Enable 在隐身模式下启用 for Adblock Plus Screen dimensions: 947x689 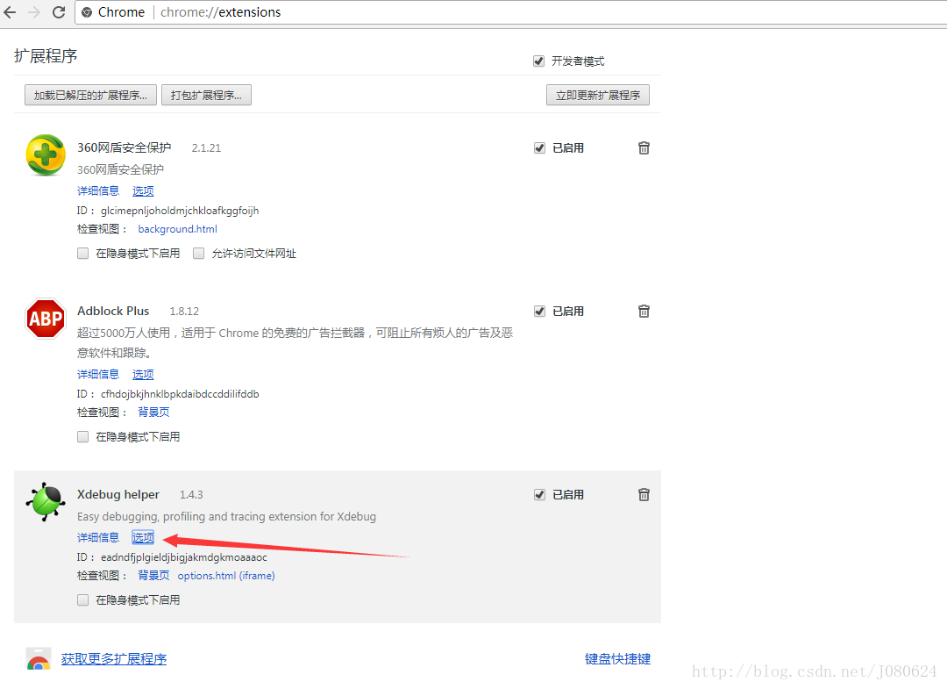tap(82, 436)
